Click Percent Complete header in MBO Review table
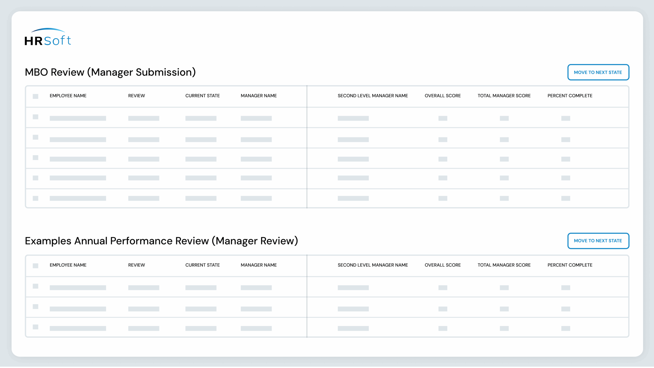 [x=570, y=96]
